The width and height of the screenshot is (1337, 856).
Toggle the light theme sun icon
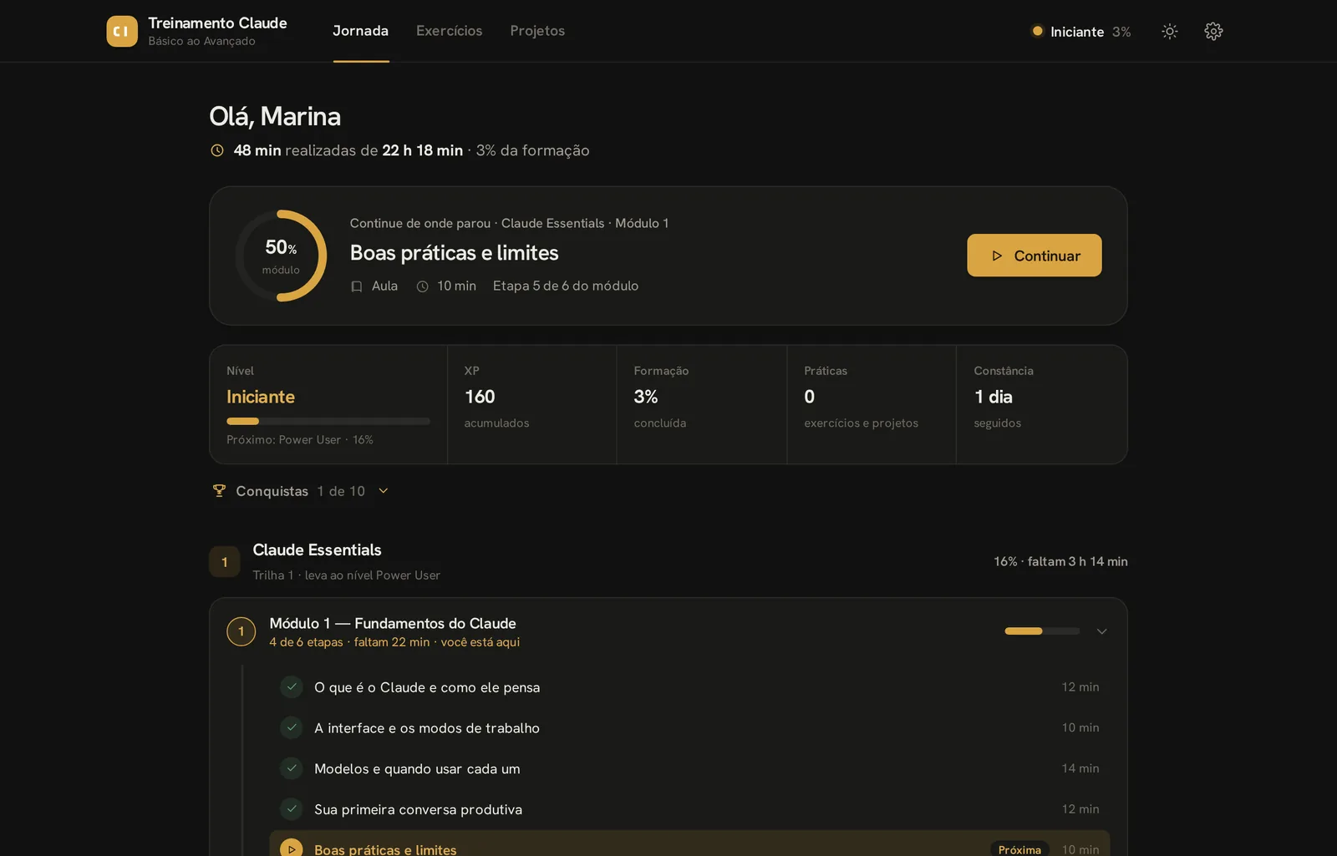click(1170, 31)
